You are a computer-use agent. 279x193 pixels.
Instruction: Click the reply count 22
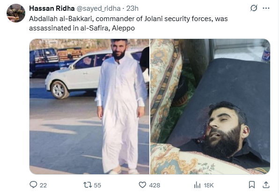pyautogui.click(x=43, y=186)
